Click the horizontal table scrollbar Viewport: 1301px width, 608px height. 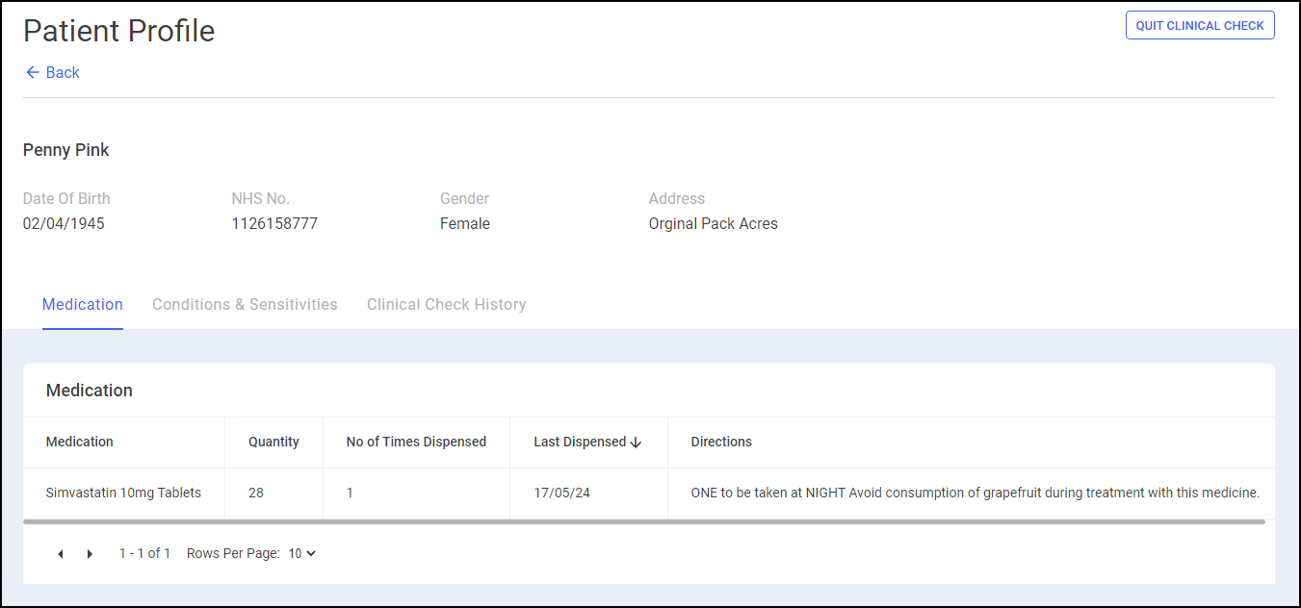tap(643, 521)
